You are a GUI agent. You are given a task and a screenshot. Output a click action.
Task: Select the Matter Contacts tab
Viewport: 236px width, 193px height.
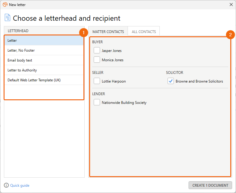coord(108,32)
